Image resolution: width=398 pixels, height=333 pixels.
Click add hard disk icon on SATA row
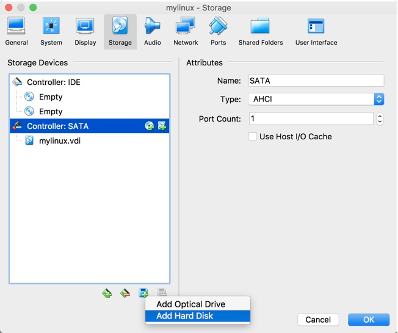coord(162,126)
